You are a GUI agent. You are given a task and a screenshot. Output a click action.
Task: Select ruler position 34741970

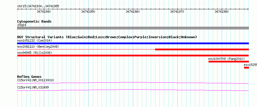click(x=177, y=12)
